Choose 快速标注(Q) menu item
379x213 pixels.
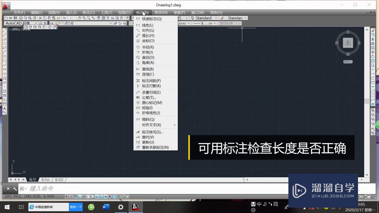[x=152, y=19]
